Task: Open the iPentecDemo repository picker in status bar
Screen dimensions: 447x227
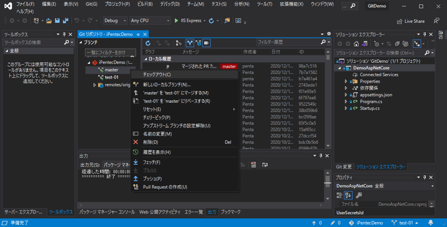Action: point(366,223)
